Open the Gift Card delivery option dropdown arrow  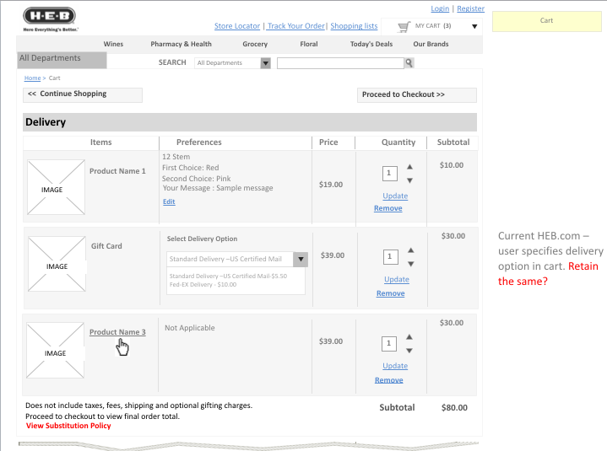click(x=301, y=260)
